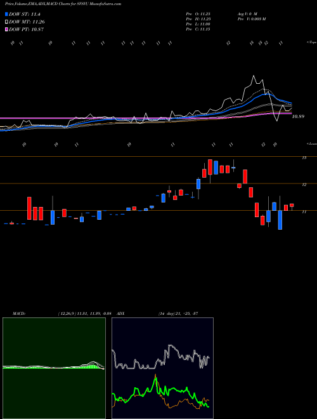Screen dimensions: 317x419
Task: Click the 11 price axis label
Action: pos(304,211)
